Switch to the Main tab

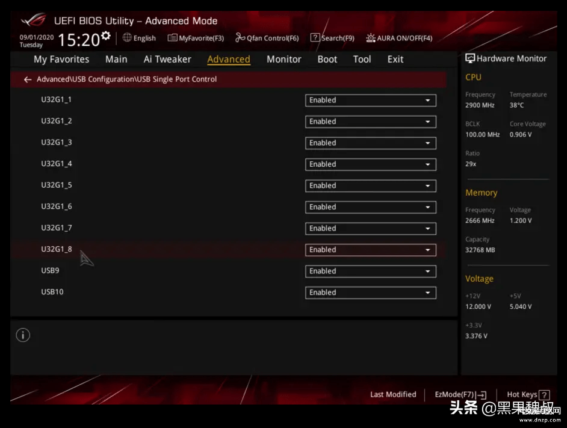tap(116, 60)
